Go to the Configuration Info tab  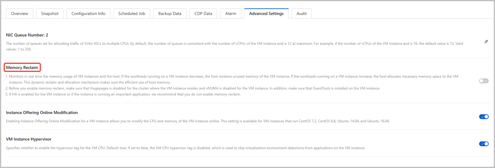click(x=88, y=14)
